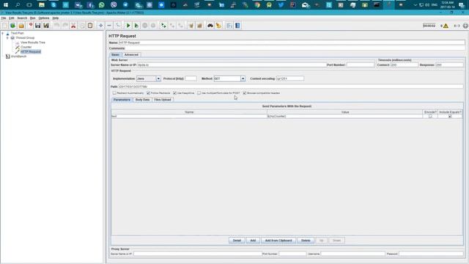The height and width of the screenshot is (264, 469).
Task: Switch to the Body Data tab
Action: pos(142,100)
